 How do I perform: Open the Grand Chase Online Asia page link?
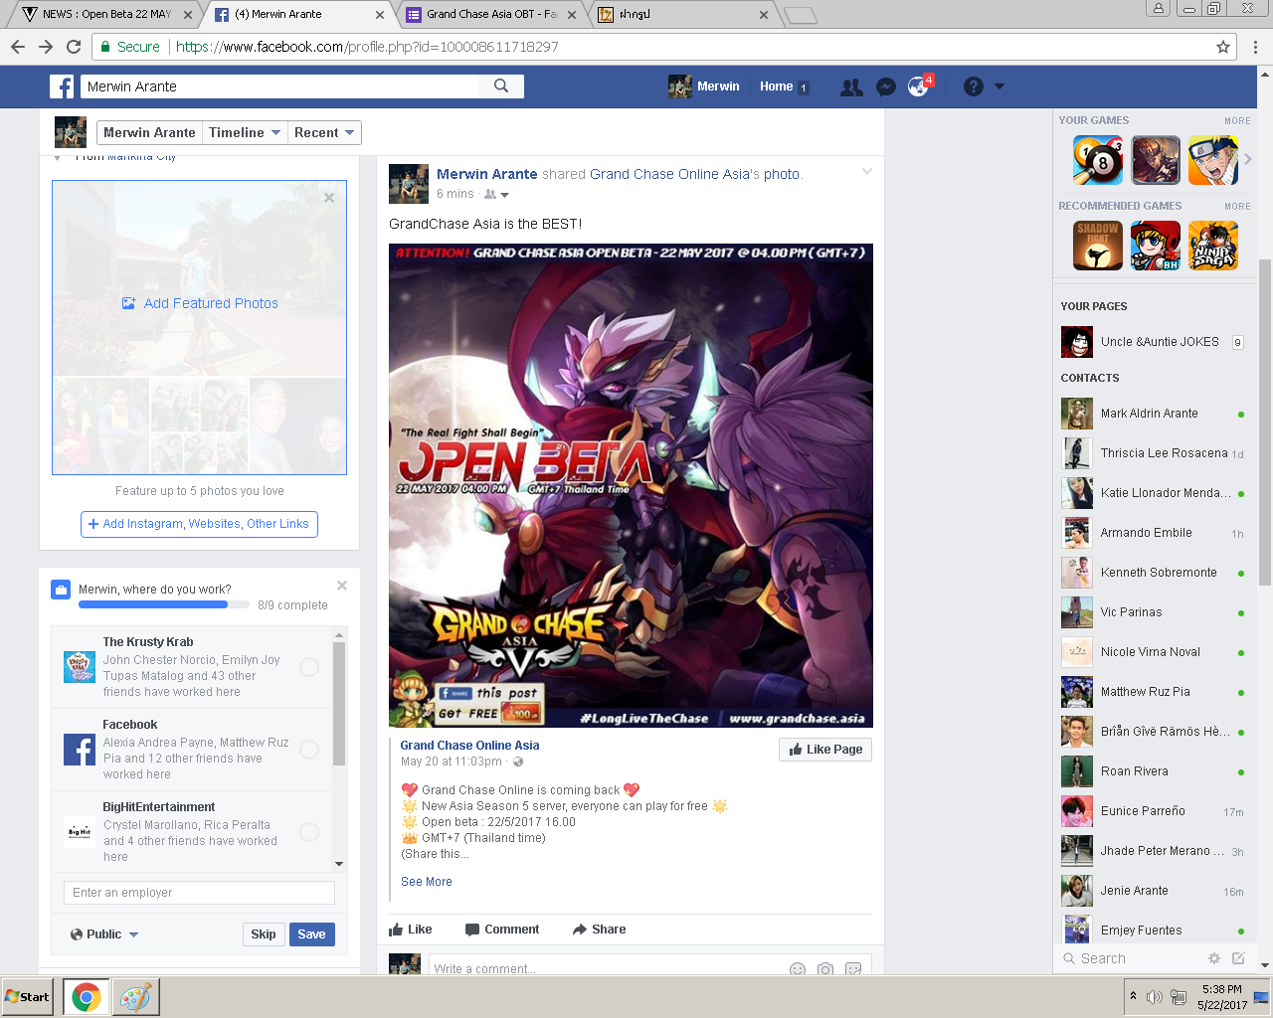tap(469, 746)
